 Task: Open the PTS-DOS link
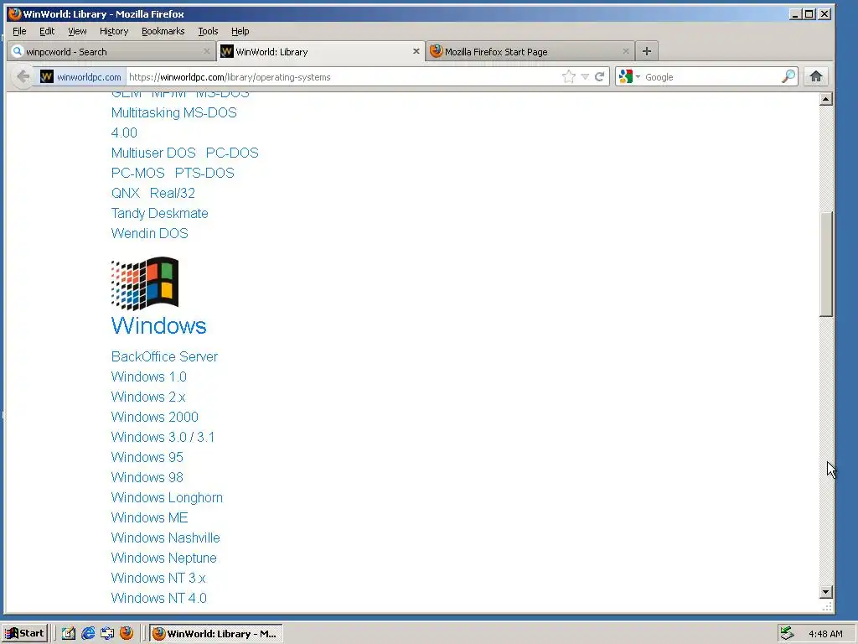coord(204,173)
